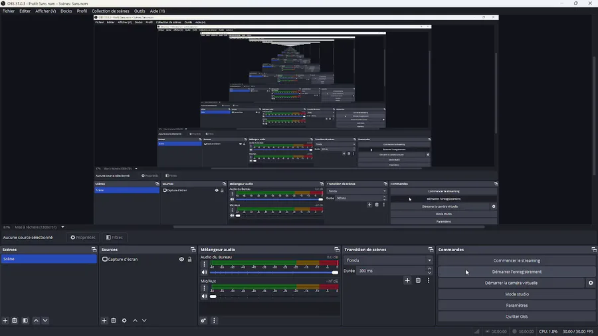This screenshot has width=598, height=336.
Task: Move scene up with the arrow icon
Action: tap(36, 320)
